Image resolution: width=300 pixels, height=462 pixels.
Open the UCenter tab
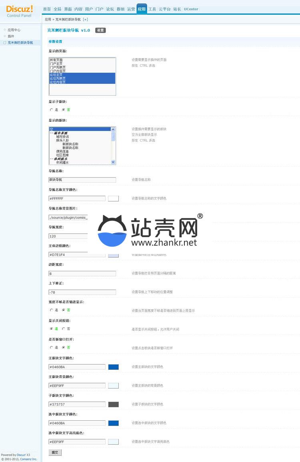(x=191, y=9)
